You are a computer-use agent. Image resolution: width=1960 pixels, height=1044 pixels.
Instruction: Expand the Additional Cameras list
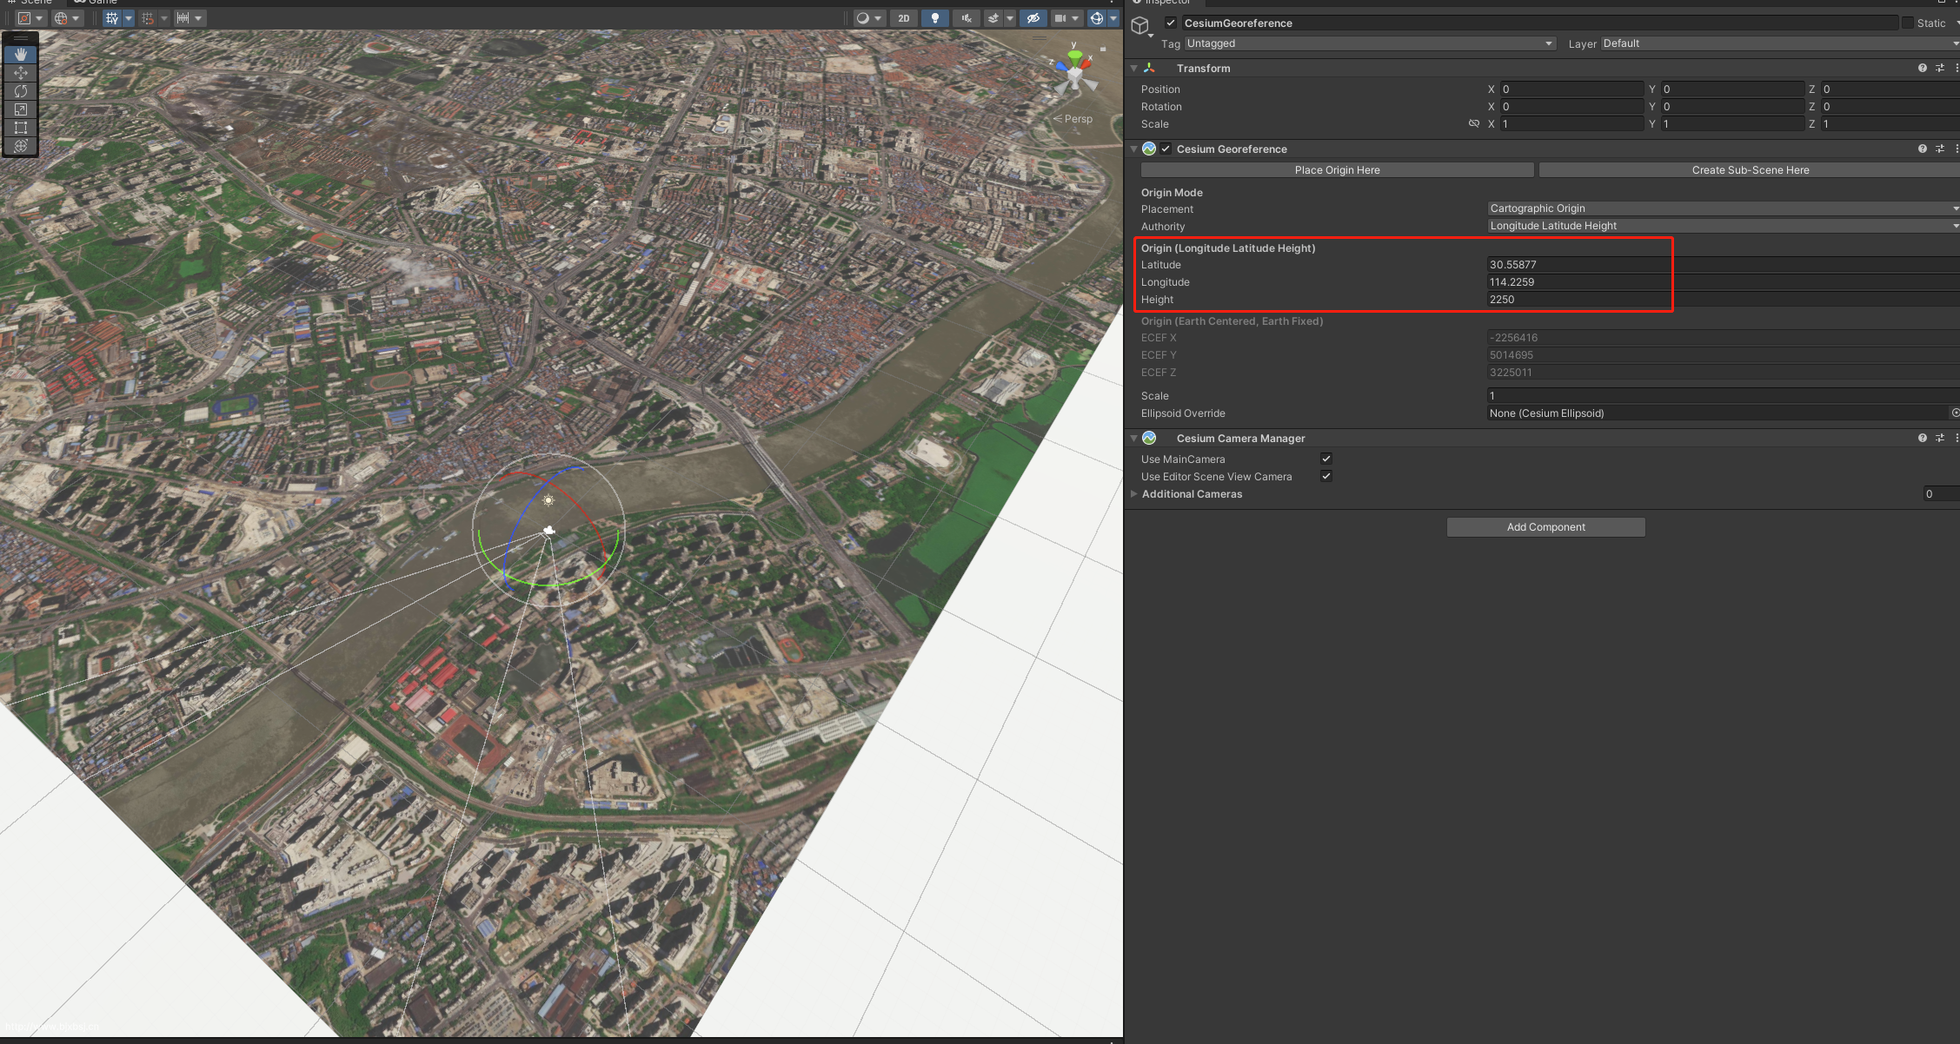pyautogui.click(x=1134, y=494)
